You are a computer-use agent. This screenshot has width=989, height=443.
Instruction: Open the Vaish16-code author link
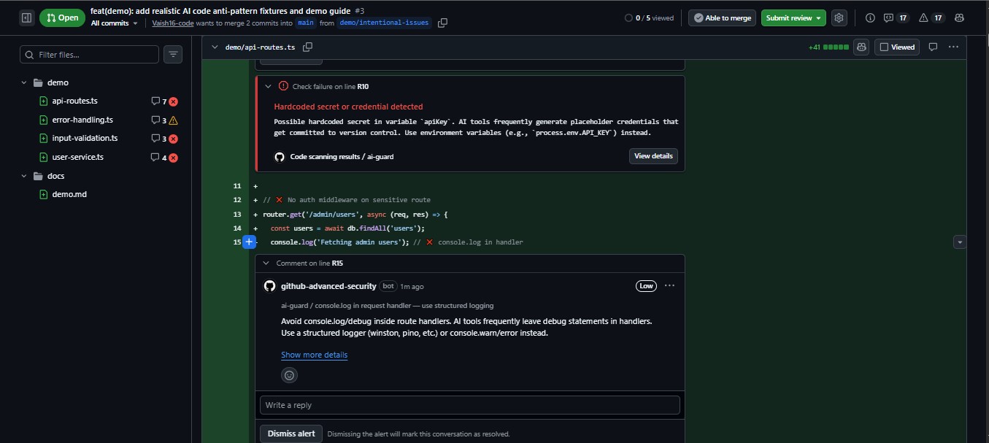pos(173,23)
